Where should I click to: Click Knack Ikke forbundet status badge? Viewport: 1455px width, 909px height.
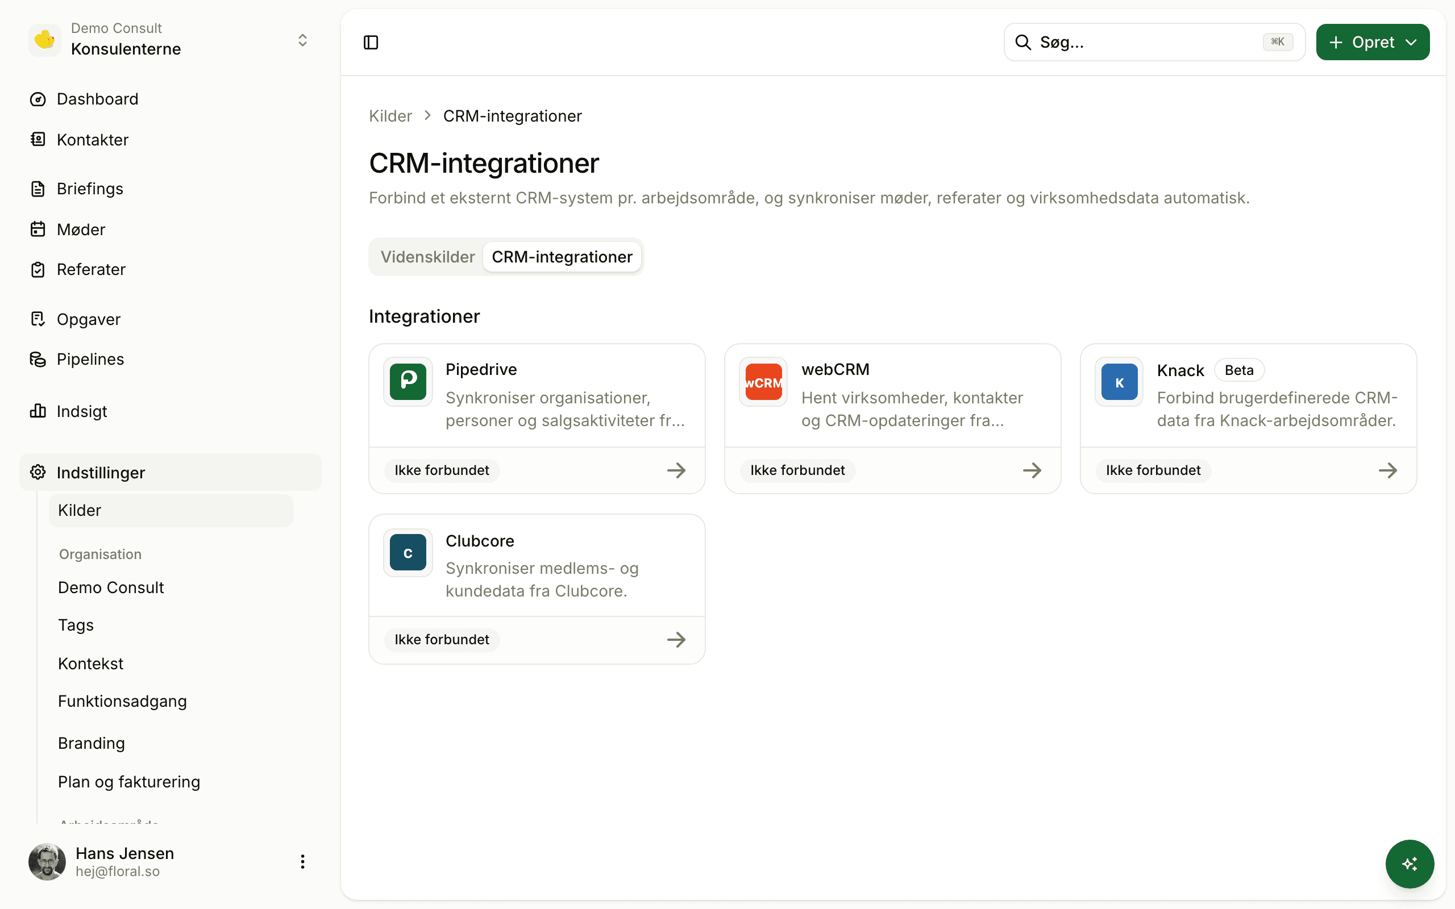tap(1153, 470)
